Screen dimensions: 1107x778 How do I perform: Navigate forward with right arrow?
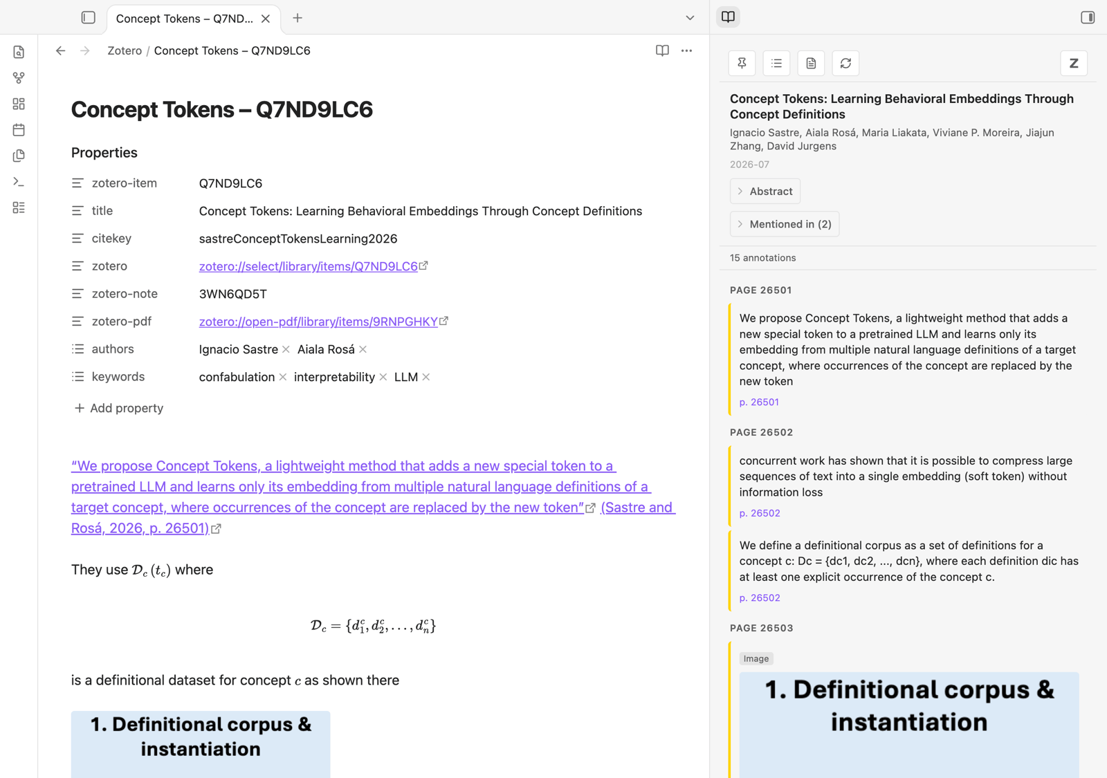pos(84,50)
